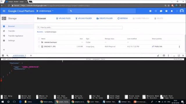Click the Storage product icon
The image size is (186, 104).
coord(4,18)
